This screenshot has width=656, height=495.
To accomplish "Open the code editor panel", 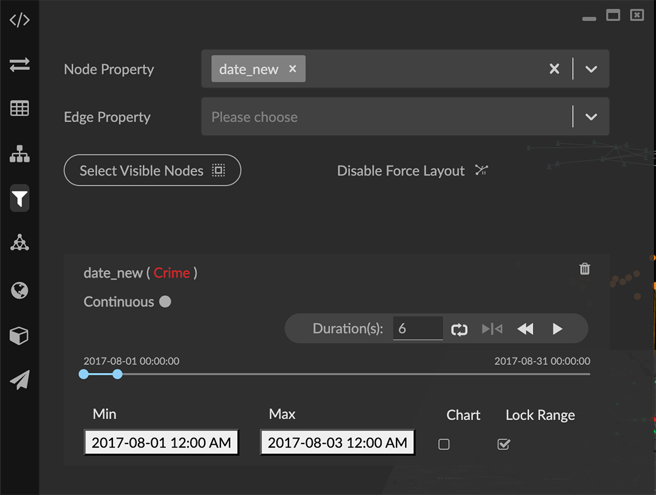I will coord(19,19).
